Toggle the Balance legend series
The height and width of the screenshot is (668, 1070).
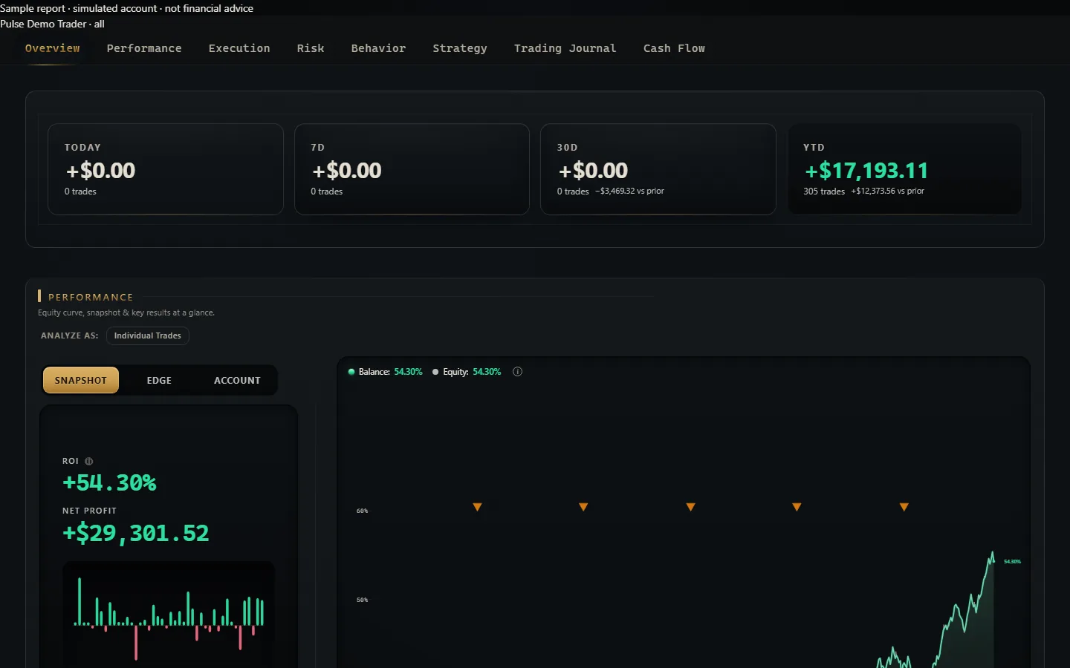[385, 372]
